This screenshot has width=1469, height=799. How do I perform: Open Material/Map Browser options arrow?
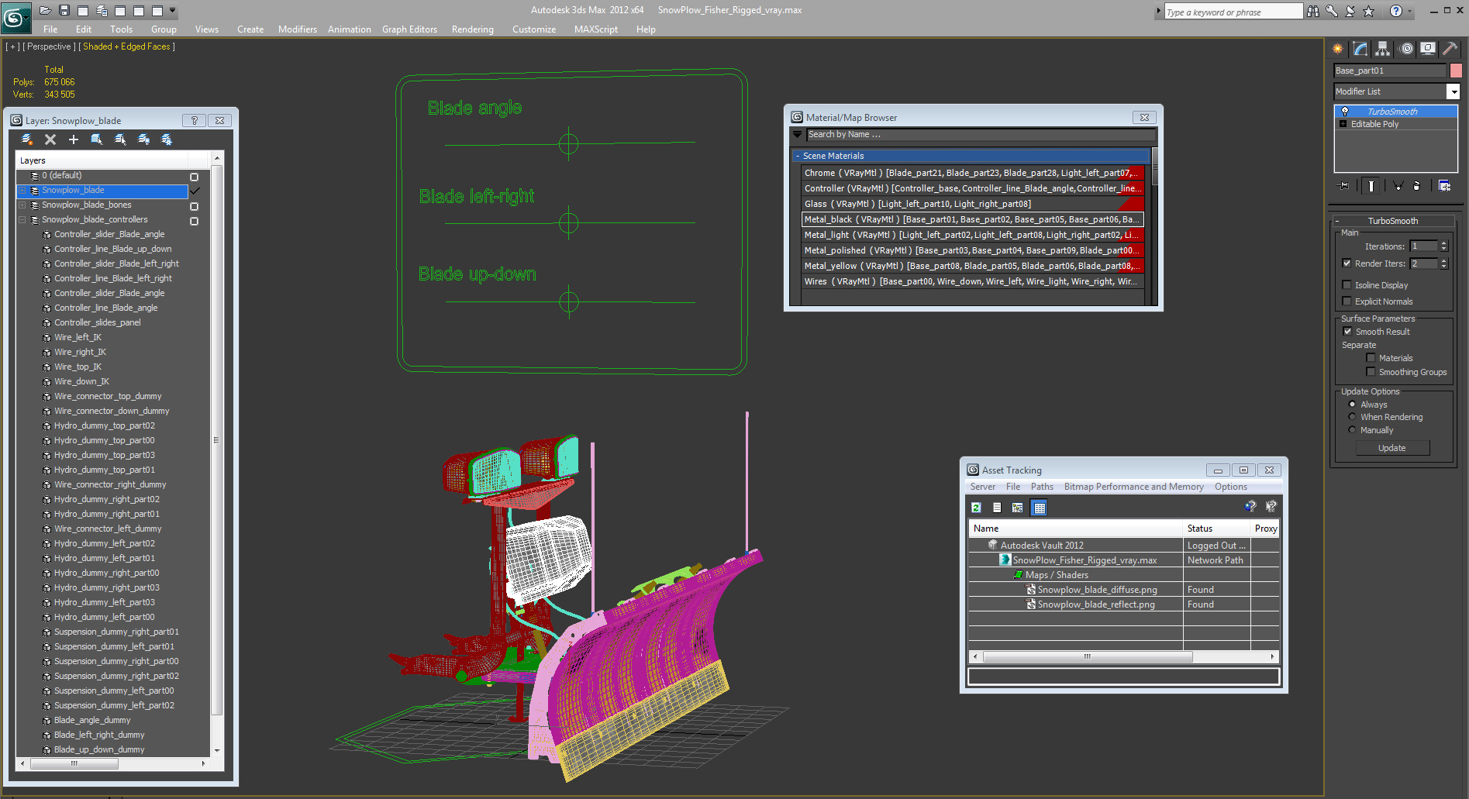point(797,135)
